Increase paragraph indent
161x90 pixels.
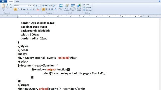[46, 5]
